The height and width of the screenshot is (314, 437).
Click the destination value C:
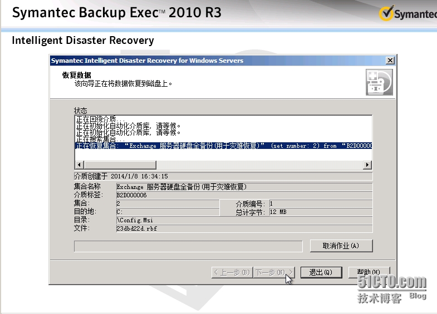click(168, 212)
